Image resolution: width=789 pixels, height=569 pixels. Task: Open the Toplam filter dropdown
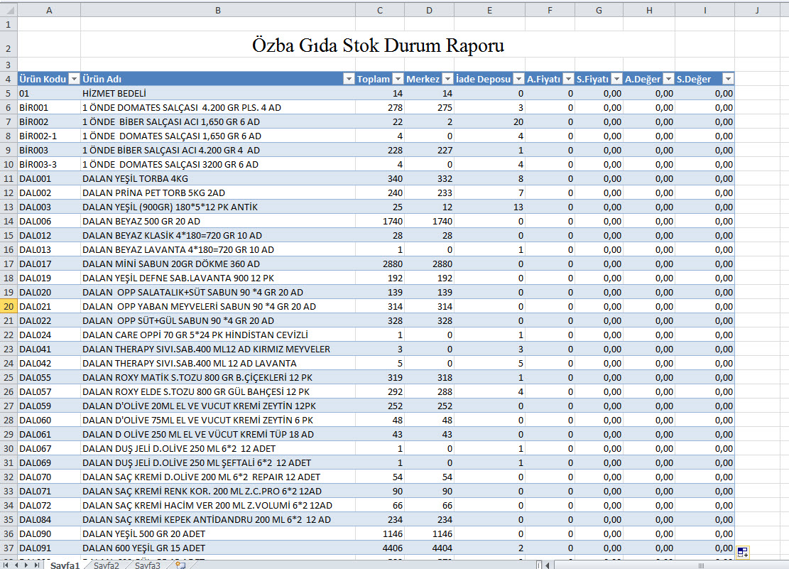click(398, 79)
